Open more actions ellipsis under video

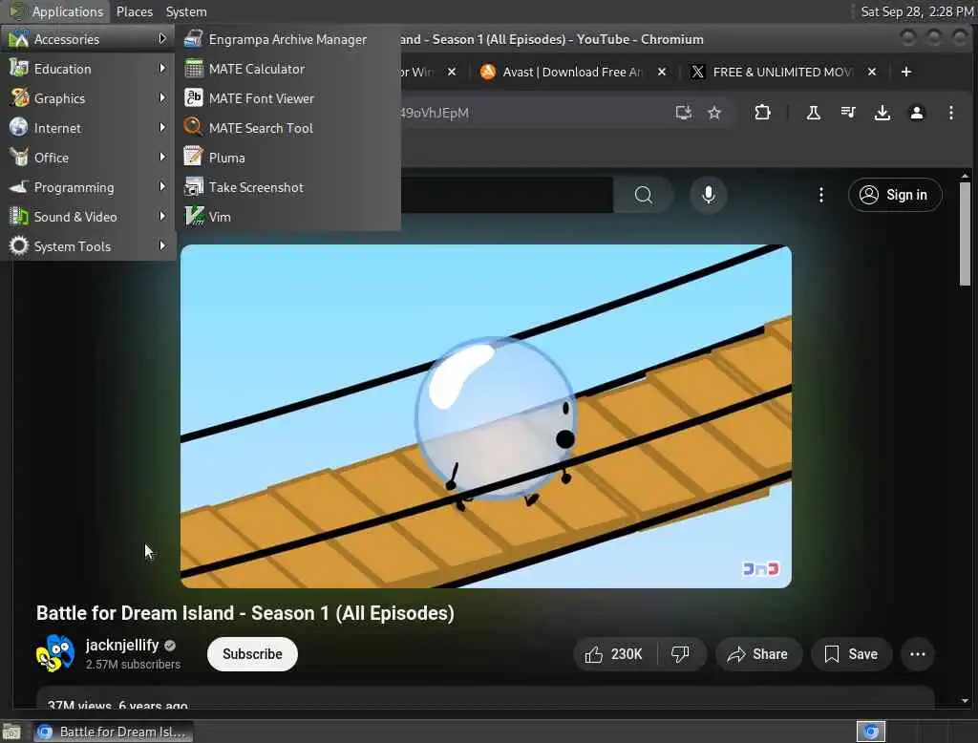click(918, 654)
